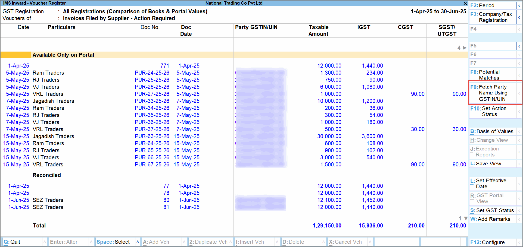Select SEZ Traders row doc 81

(234, 207)
